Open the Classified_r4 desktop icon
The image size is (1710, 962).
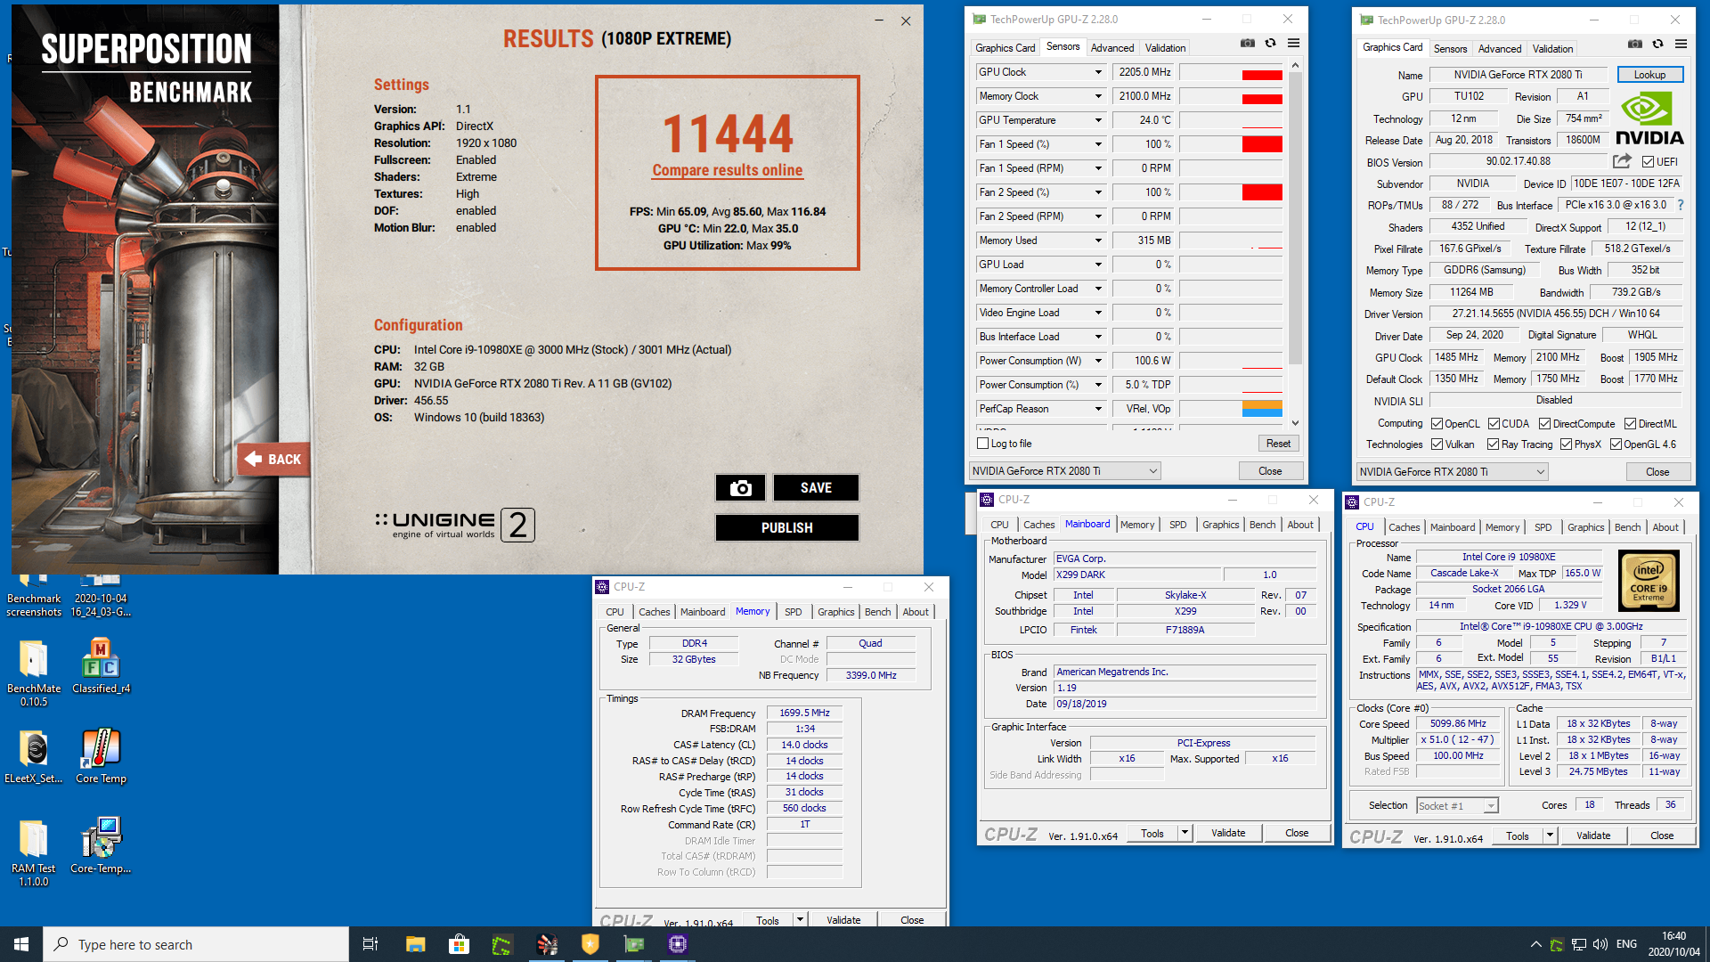click(x=101, y=666)
